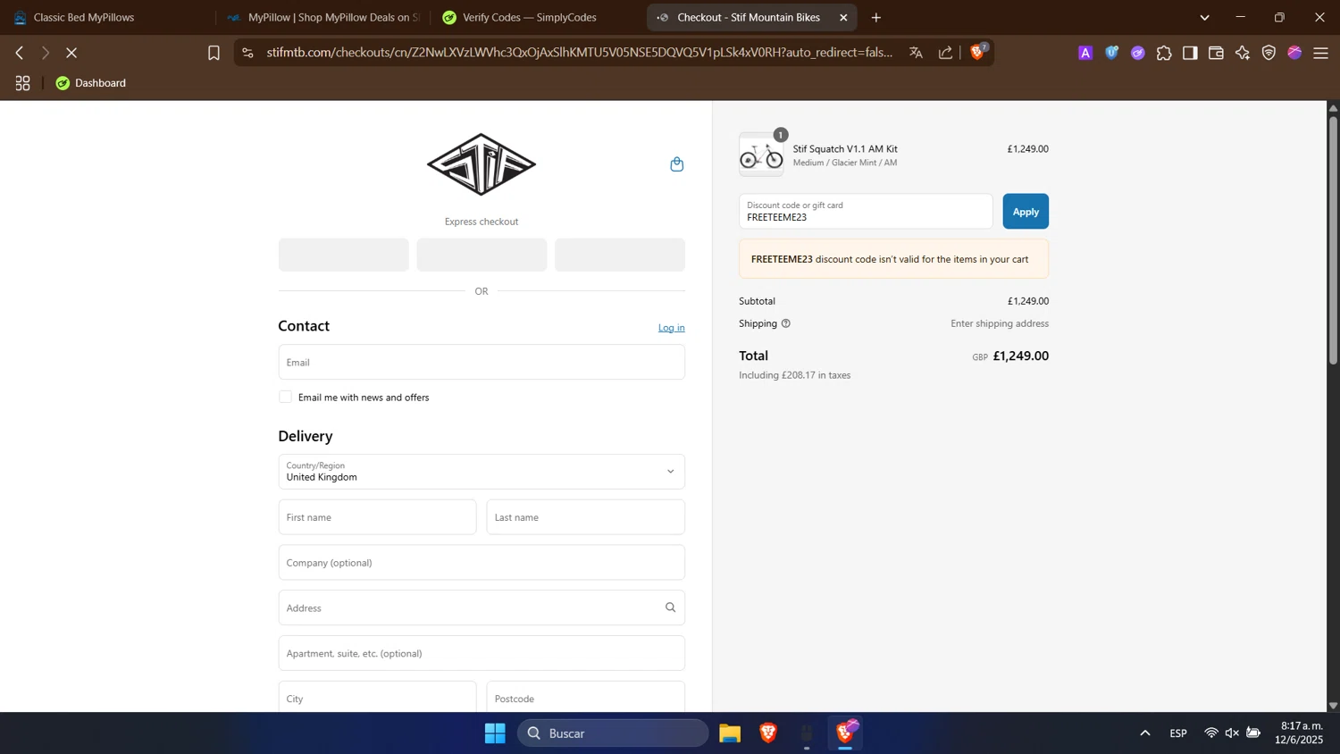The image size is (1340, 754).
Task: Open the purple A extension
Action: tap(1085, 54)
